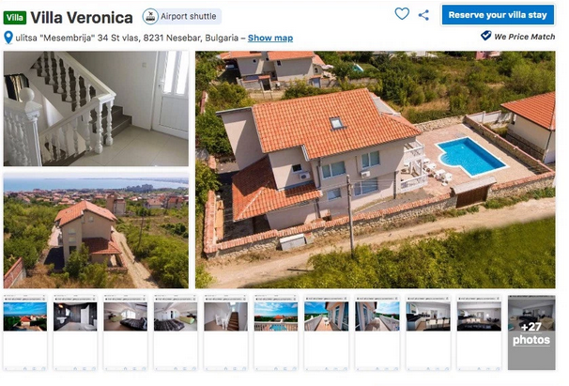Click the Airport shuttle badge
The height and width of the screenshot is (386, 569).
click(181, 16)
